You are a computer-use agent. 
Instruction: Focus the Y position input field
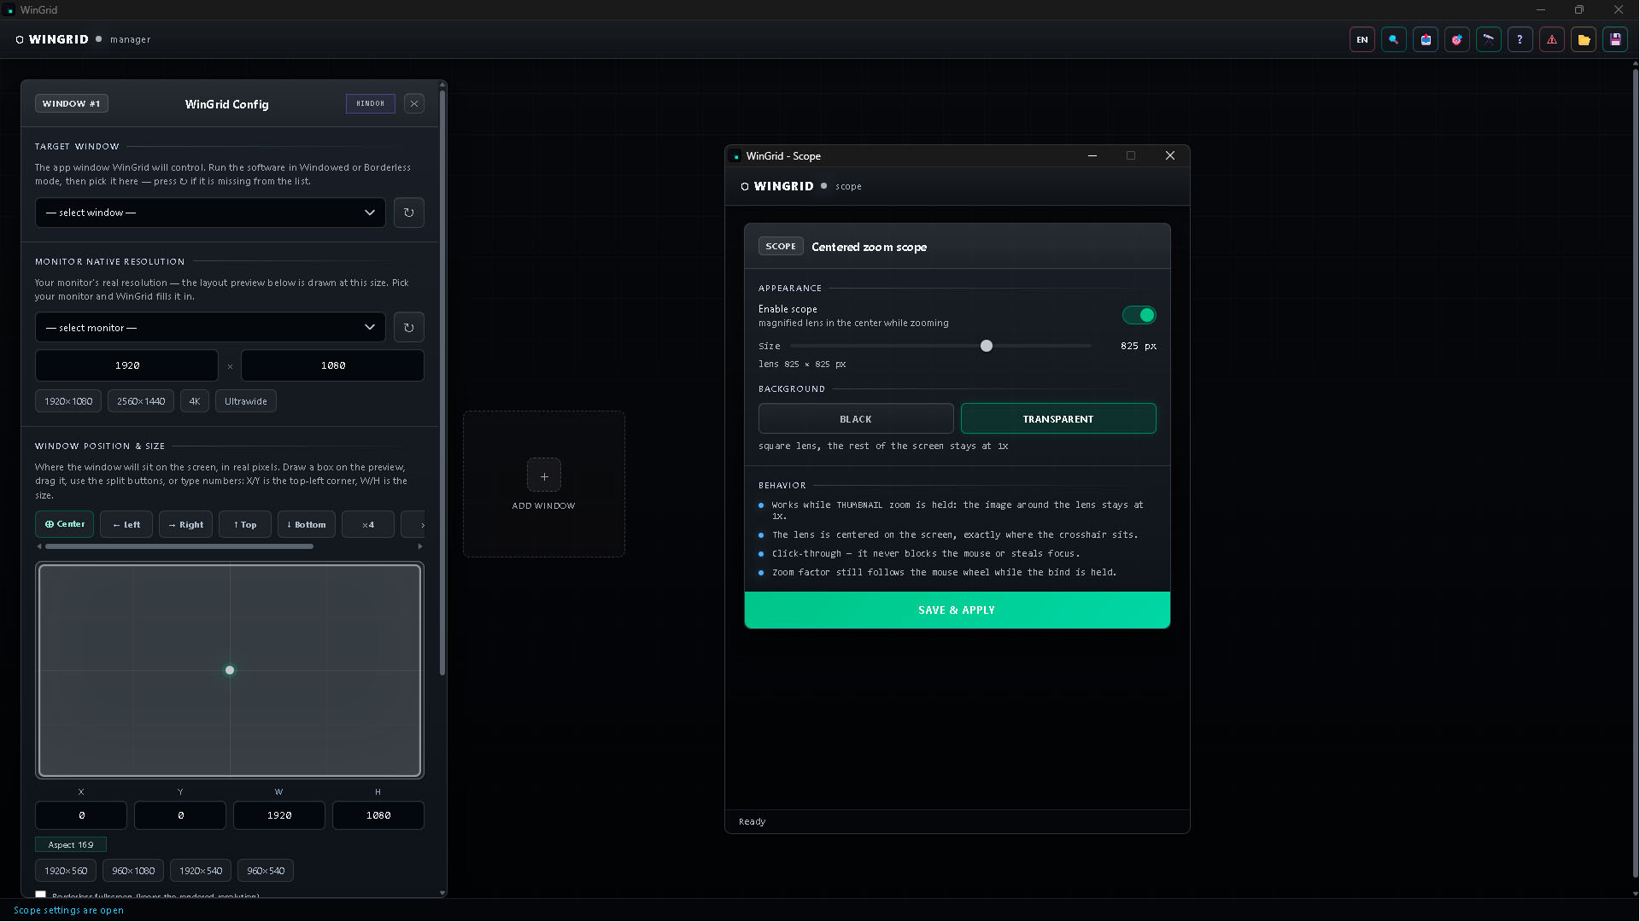point(180,815)
